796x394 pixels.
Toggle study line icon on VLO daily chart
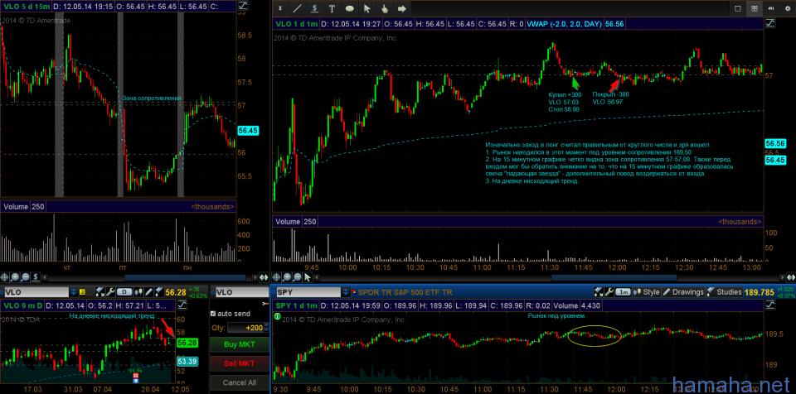[182, 305]
